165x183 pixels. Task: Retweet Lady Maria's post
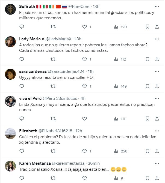53,59
